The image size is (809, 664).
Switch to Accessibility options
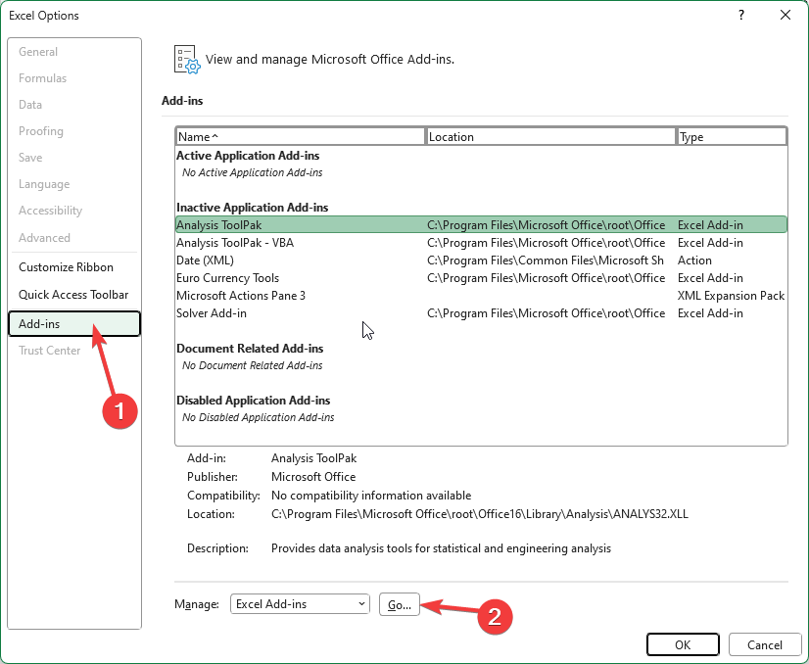tap(50, 211)
